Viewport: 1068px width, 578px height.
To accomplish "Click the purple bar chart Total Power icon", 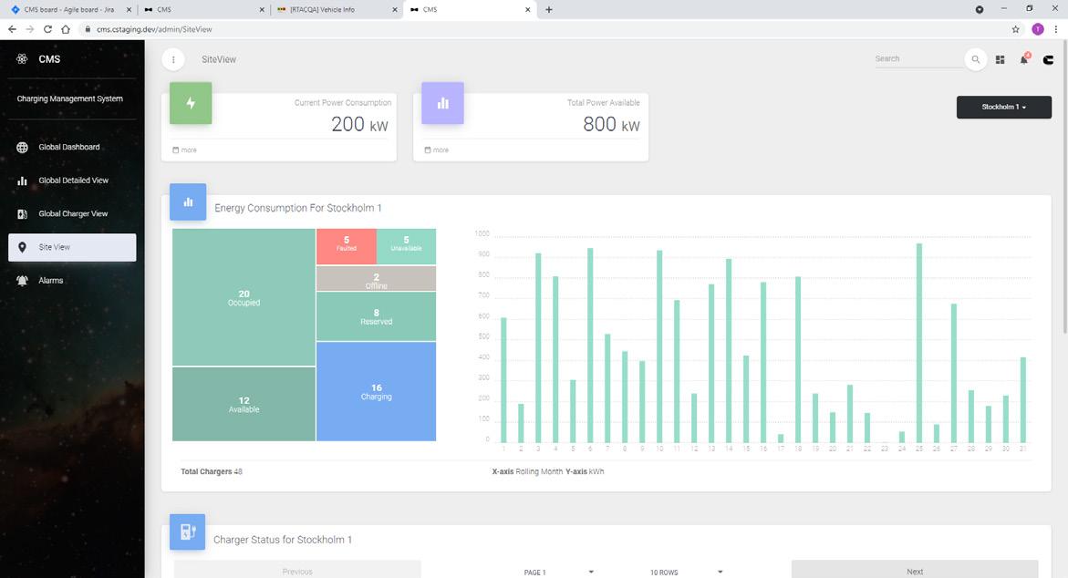I will 442,103.
